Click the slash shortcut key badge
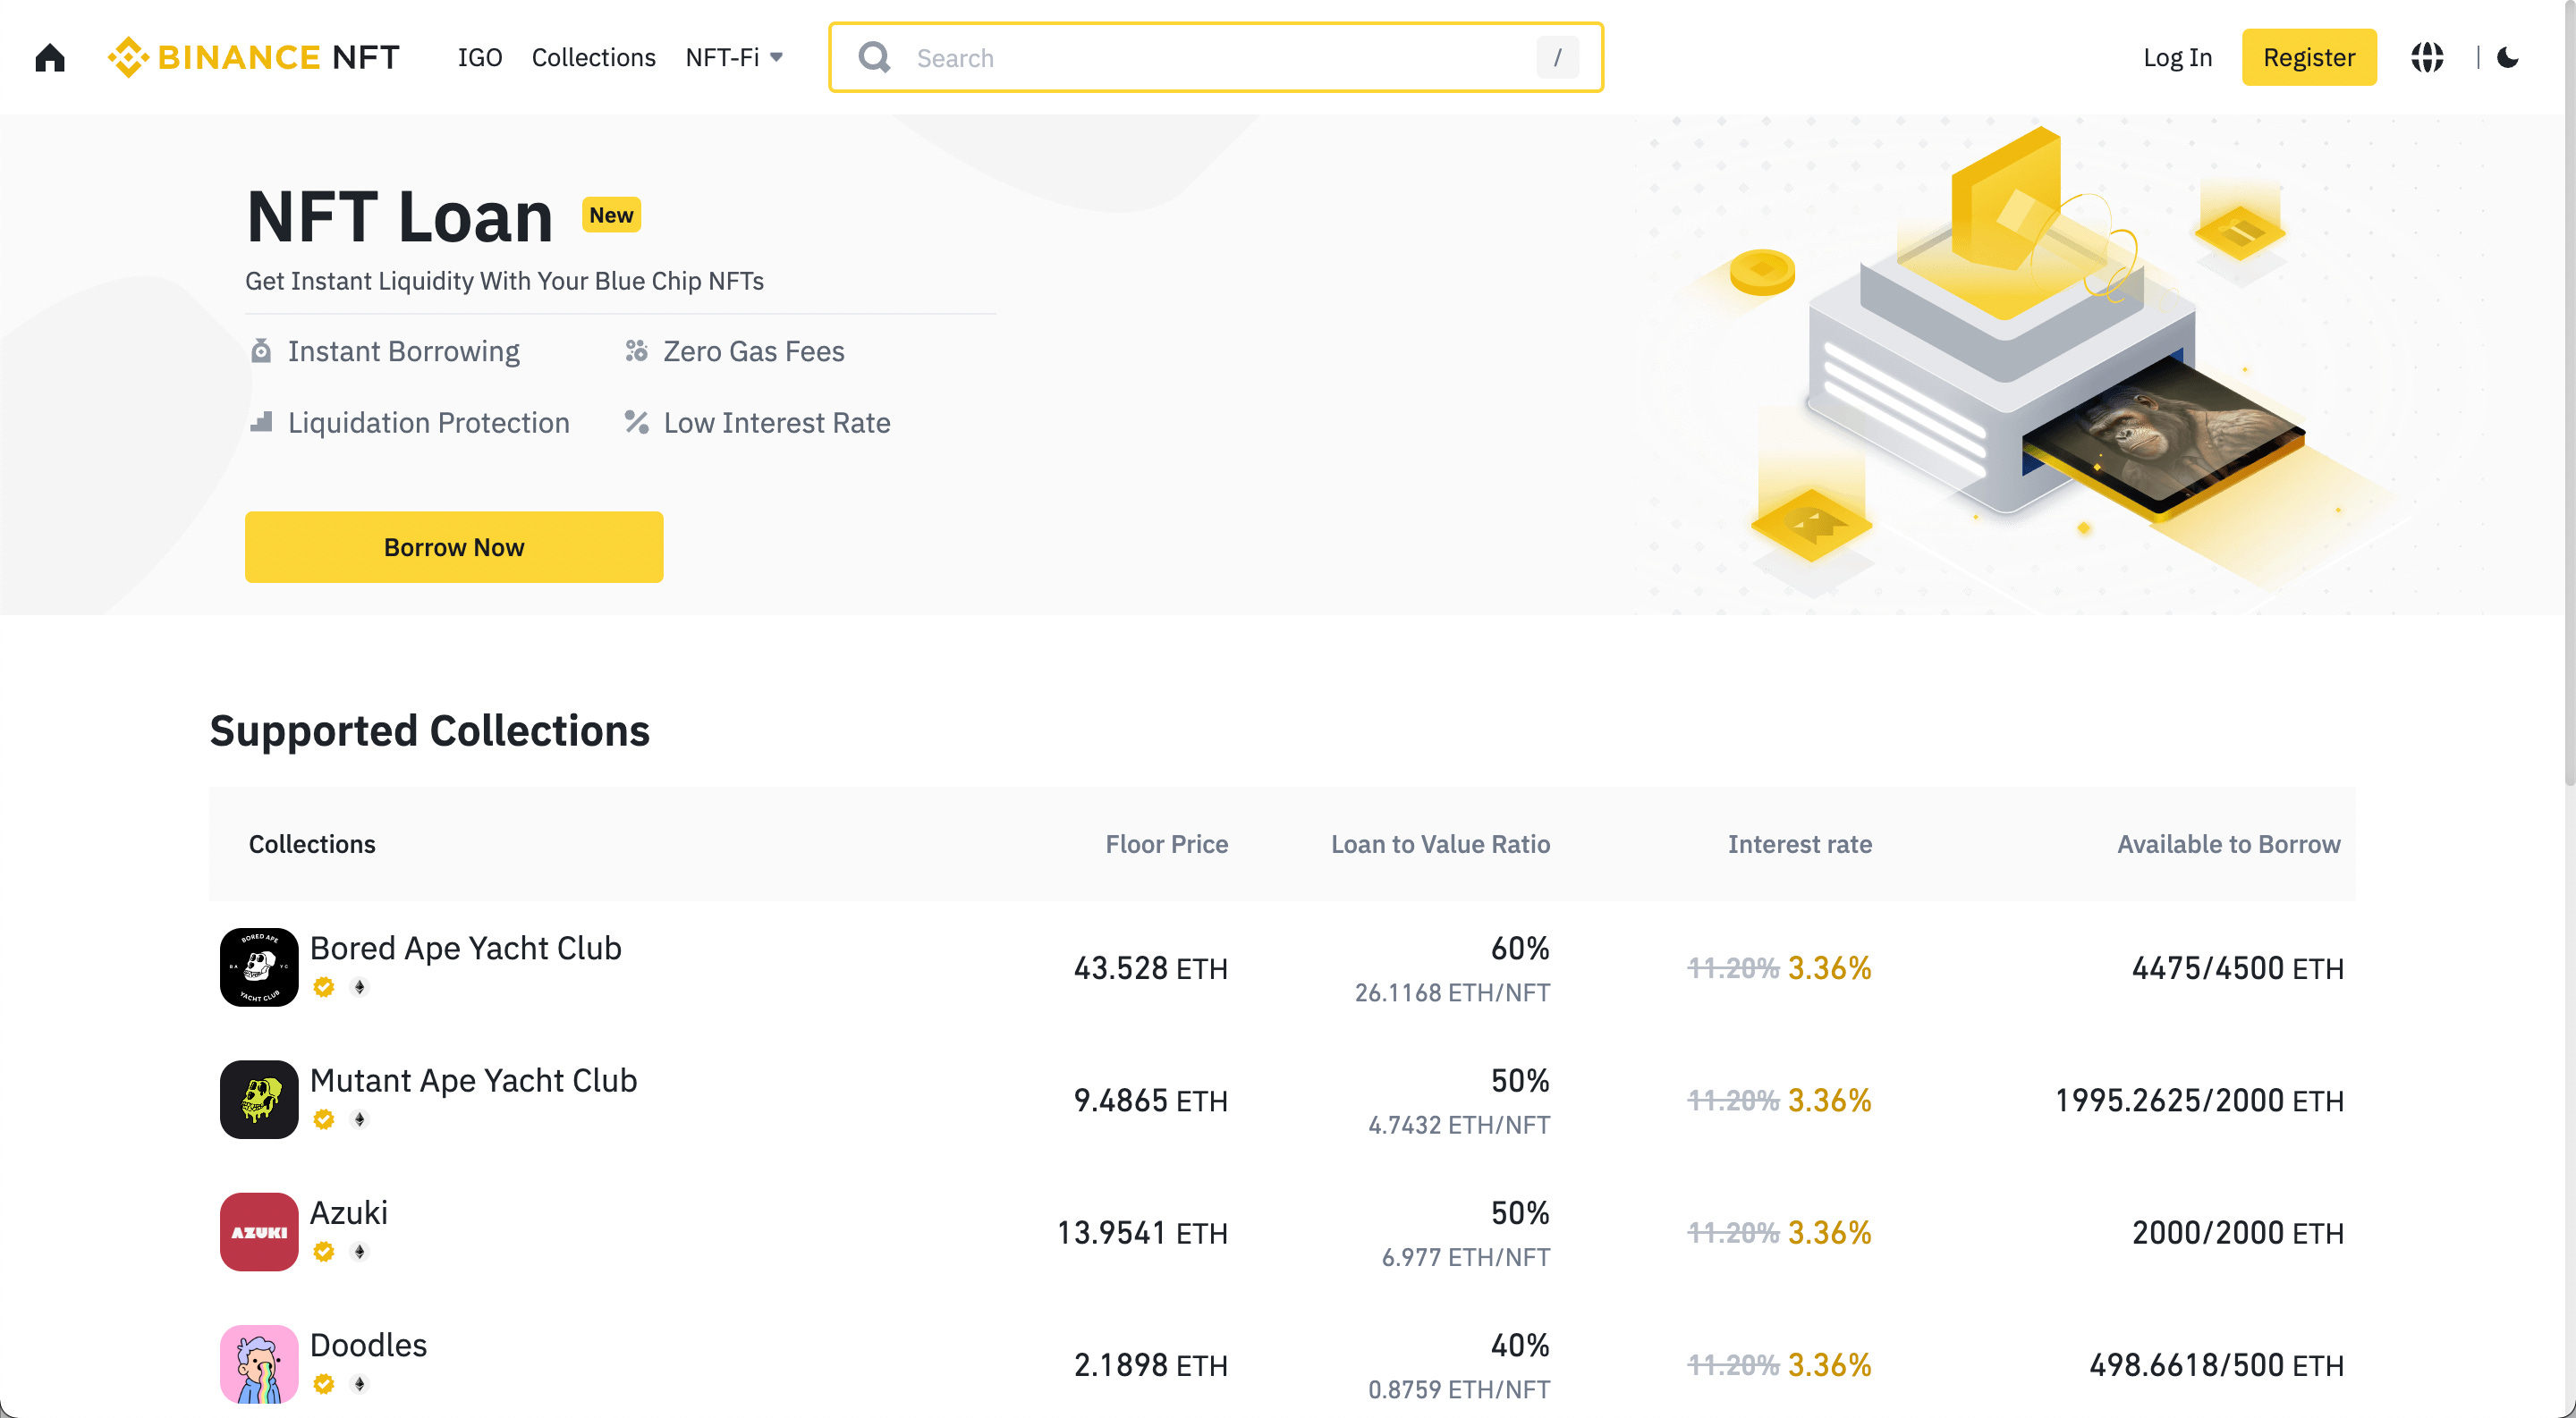 [1557, 58]
